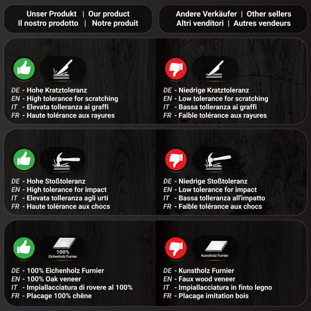Click the knife icon beside red thumbs-down

(215, 69)
